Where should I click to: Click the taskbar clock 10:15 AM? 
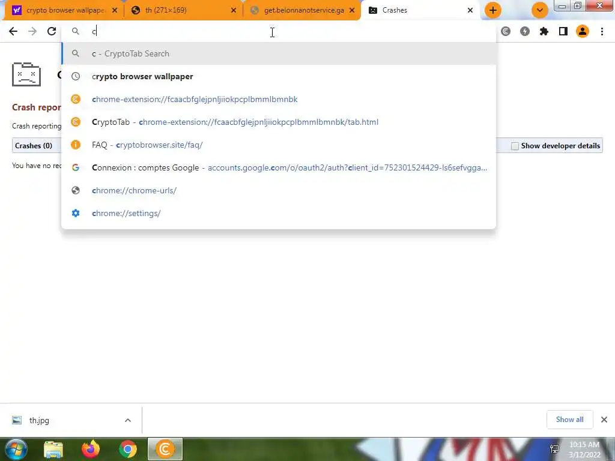pyautogui.click(x=584, y=445)
